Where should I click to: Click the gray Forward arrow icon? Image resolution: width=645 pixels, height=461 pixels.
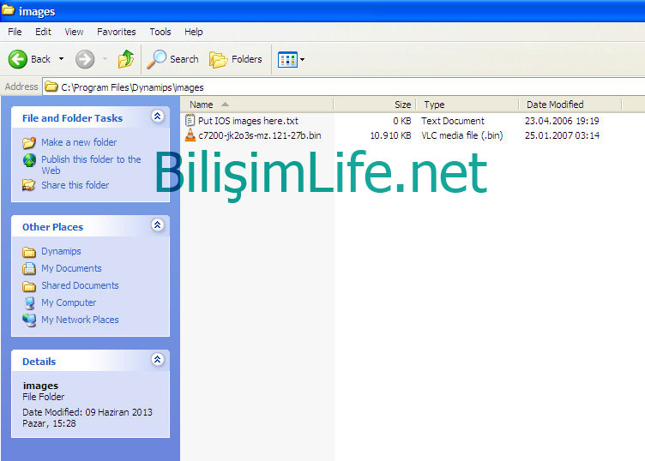tap(85, 59)
